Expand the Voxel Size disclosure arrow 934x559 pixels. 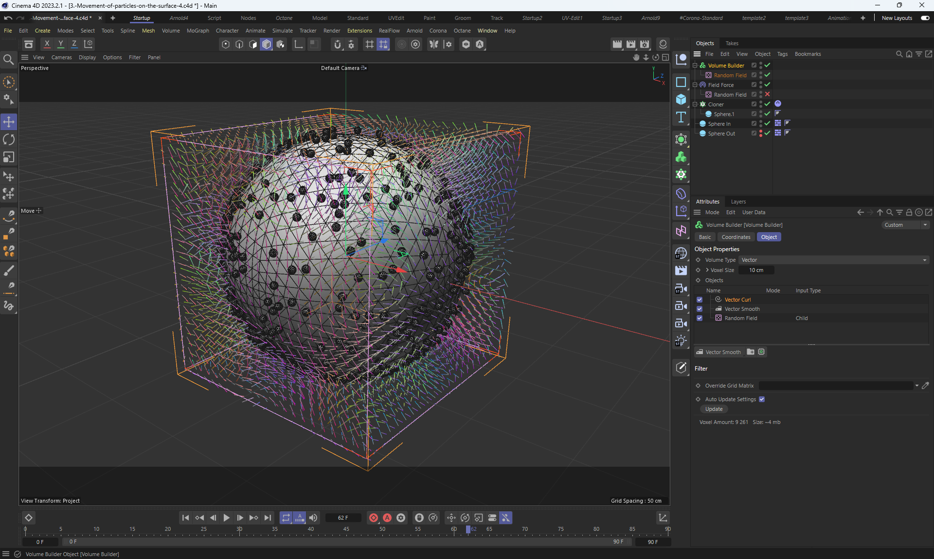pyautogui.click(x=707, y=270)
